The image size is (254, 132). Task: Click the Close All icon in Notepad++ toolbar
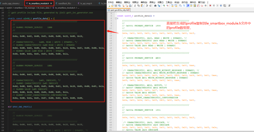(127, 6)
